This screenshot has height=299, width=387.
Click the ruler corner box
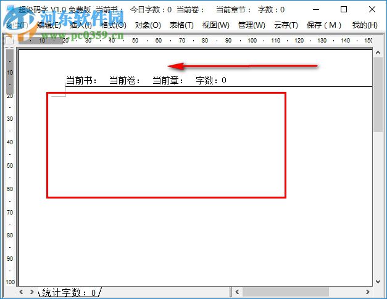point(9,41)
